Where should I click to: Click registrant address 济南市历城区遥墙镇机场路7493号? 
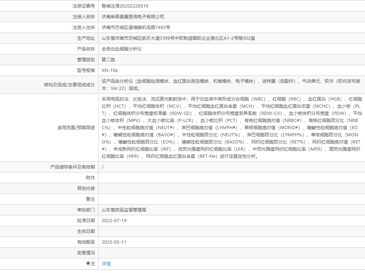[136, 27]
